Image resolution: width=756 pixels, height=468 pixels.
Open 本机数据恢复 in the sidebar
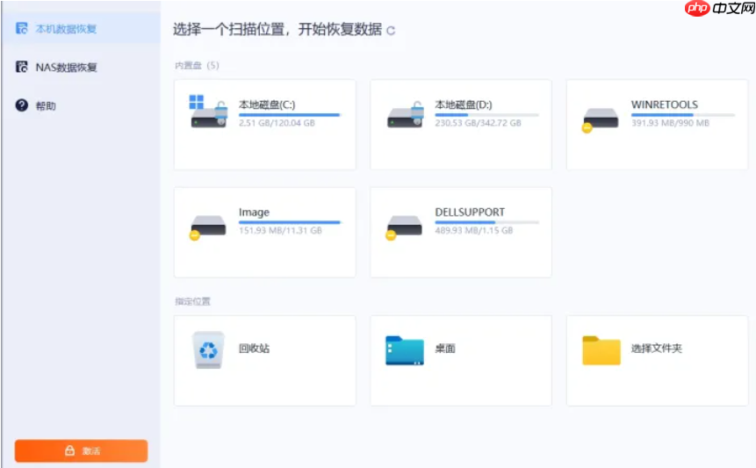81,28
